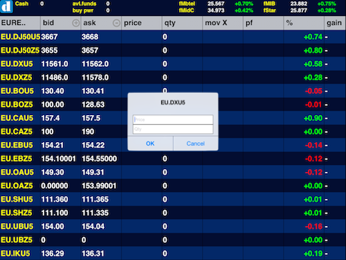Select the price column header
The image size is (346, 260).
142,23
